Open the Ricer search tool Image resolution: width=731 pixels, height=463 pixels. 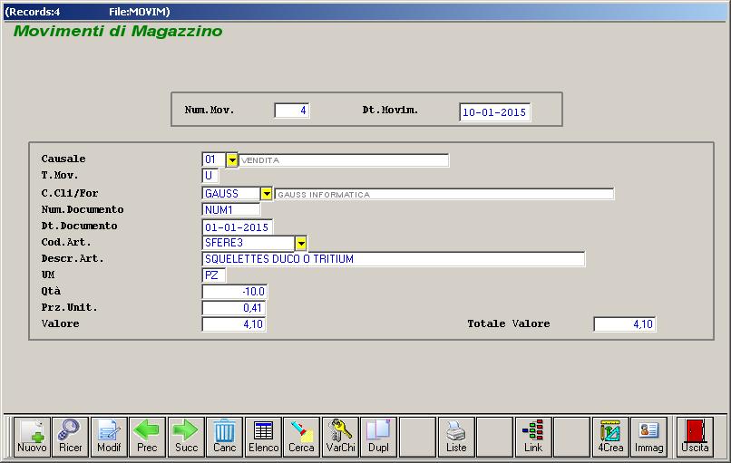[71, 437]
